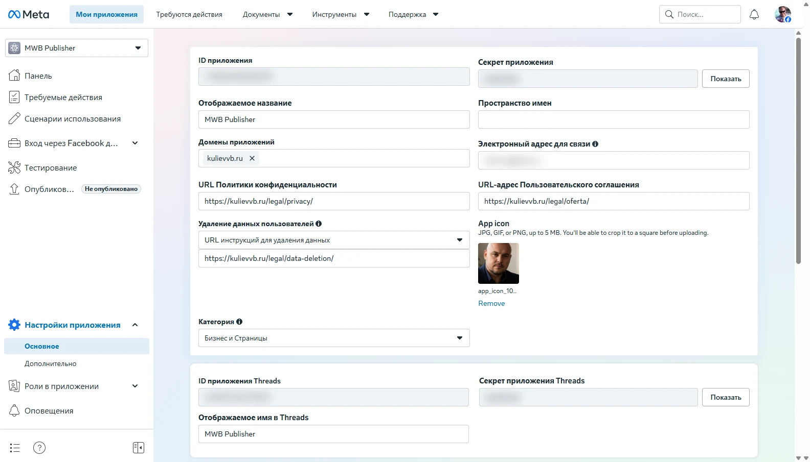Click the URL Политики конфиденциальности field
This screenshot has height=462, width=810.
[x=334, y=201]
